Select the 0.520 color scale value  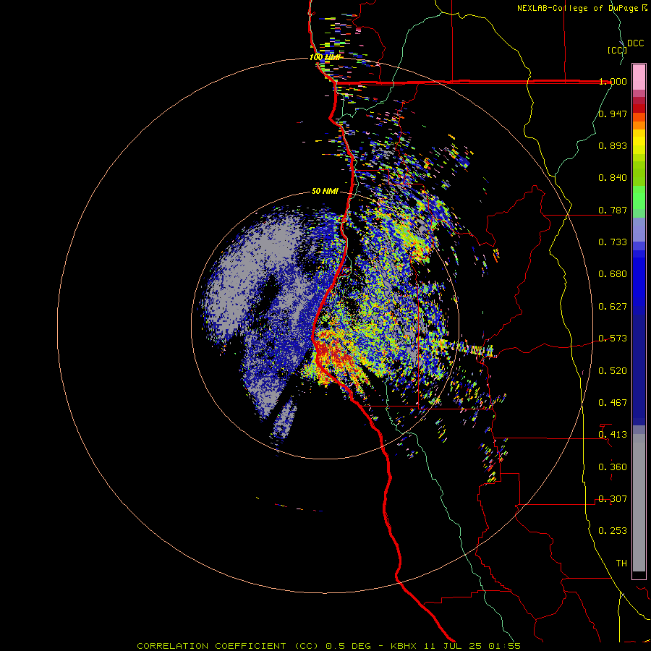613,371
